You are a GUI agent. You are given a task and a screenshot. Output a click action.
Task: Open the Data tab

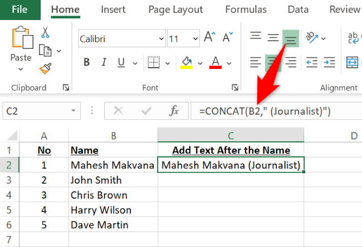click(x=298, y=9)
